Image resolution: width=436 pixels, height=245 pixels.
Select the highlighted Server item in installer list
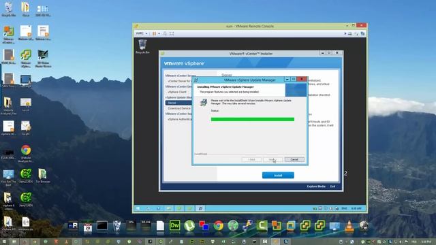coord(178,103)
